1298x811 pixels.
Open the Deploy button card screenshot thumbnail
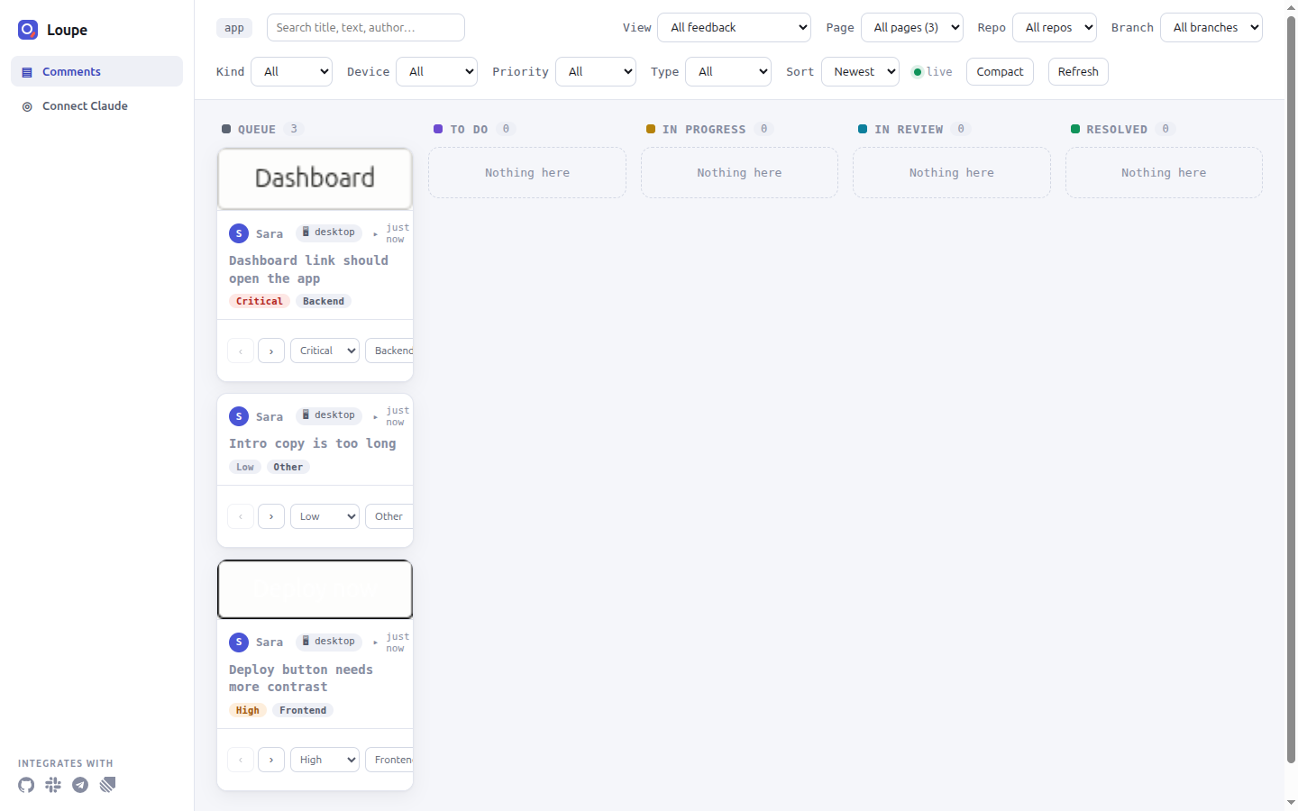(315, 589)
